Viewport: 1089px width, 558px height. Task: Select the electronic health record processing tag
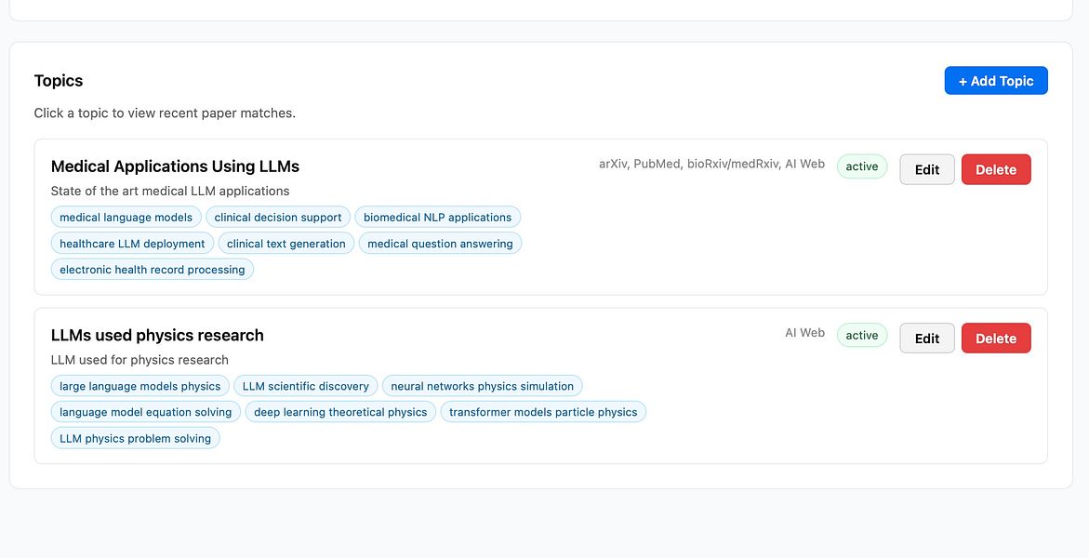(153, 269)
